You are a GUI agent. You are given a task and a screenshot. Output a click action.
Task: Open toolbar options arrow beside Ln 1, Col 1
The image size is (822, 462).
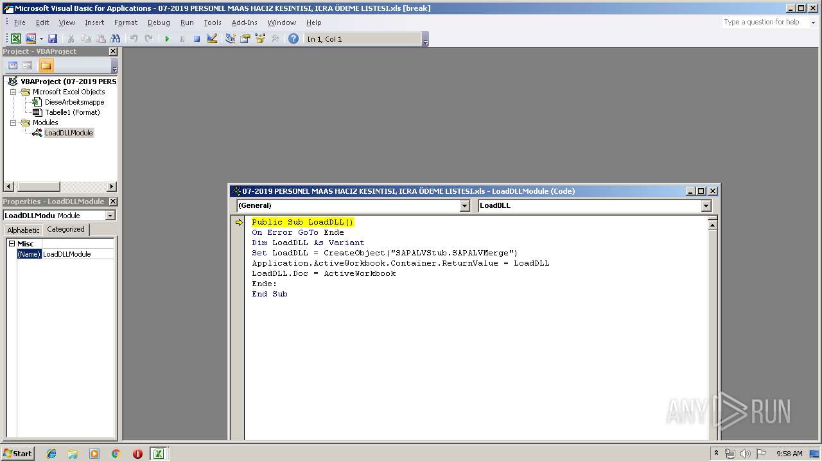(x=425, y=40)
